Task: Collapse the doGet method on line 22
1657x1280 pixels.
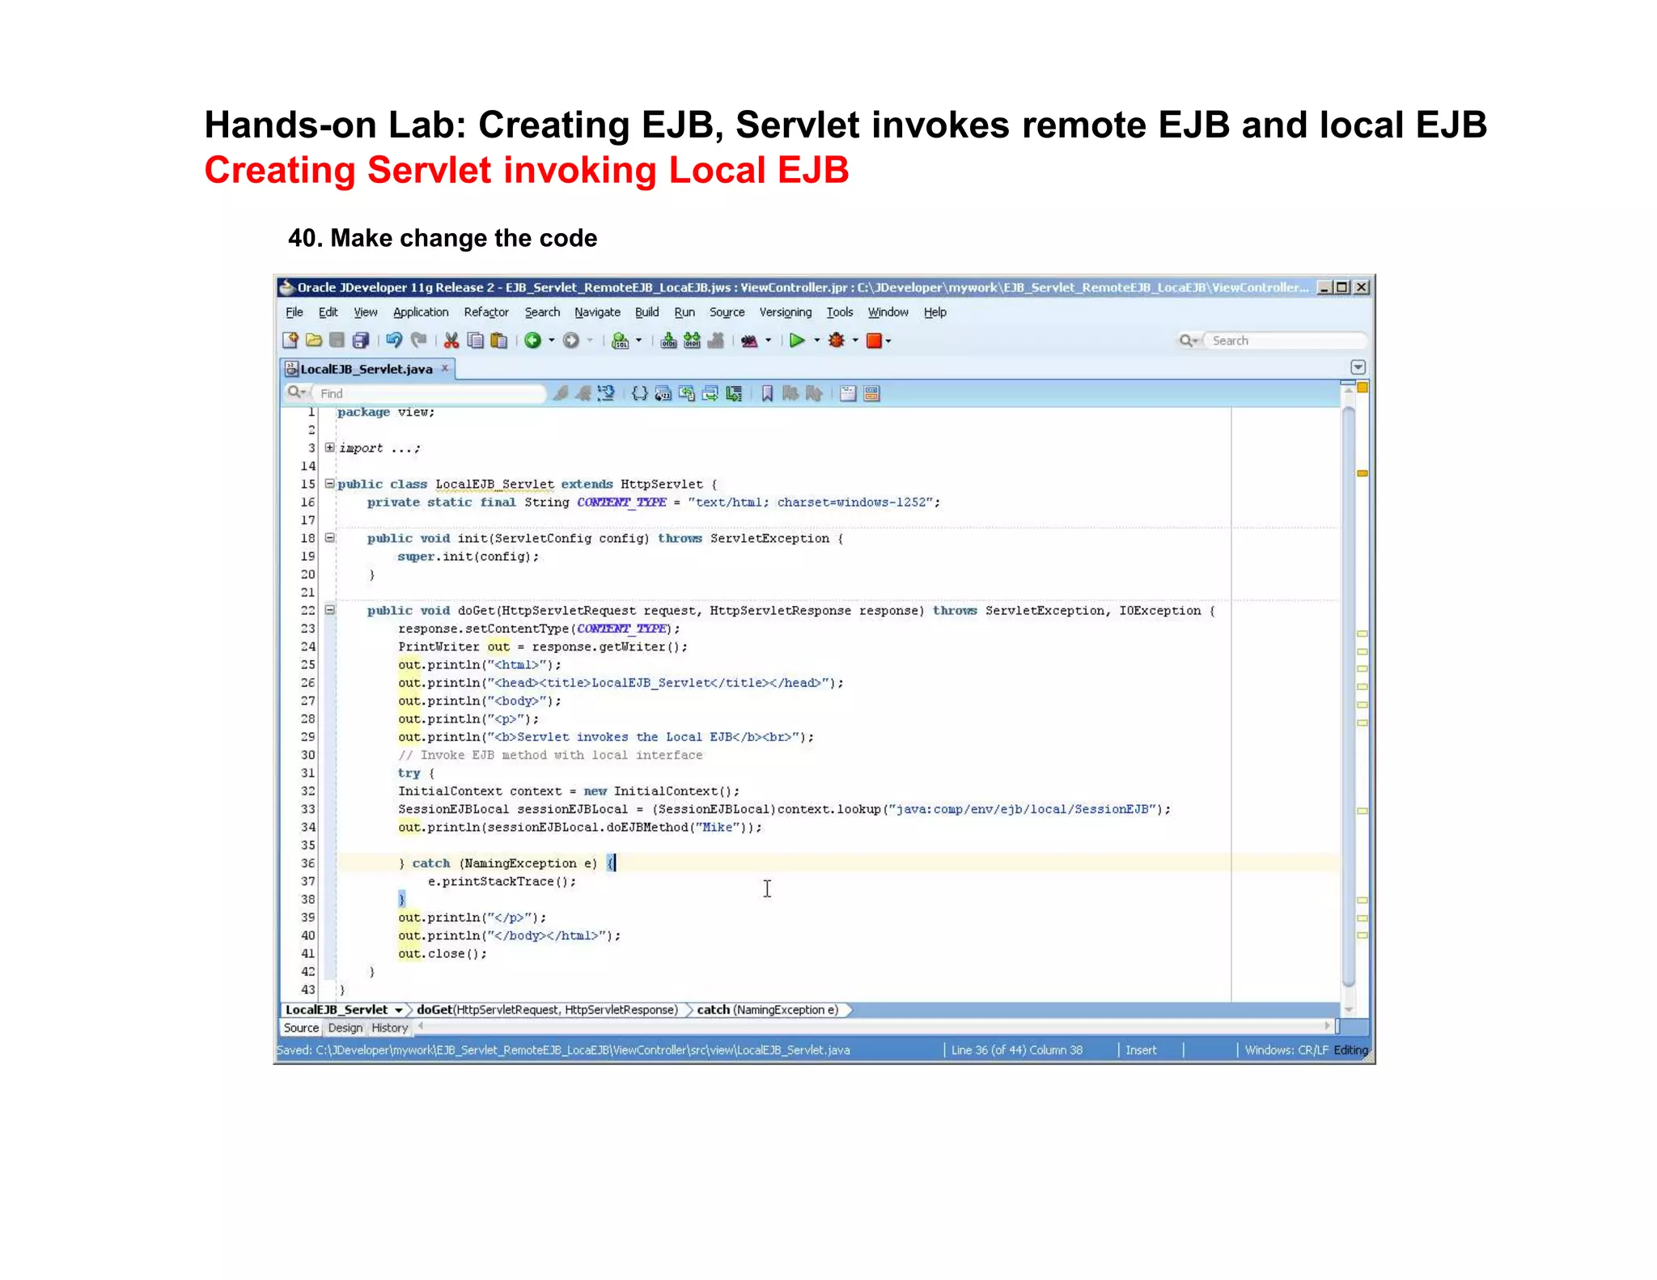Action: point(329,610)
